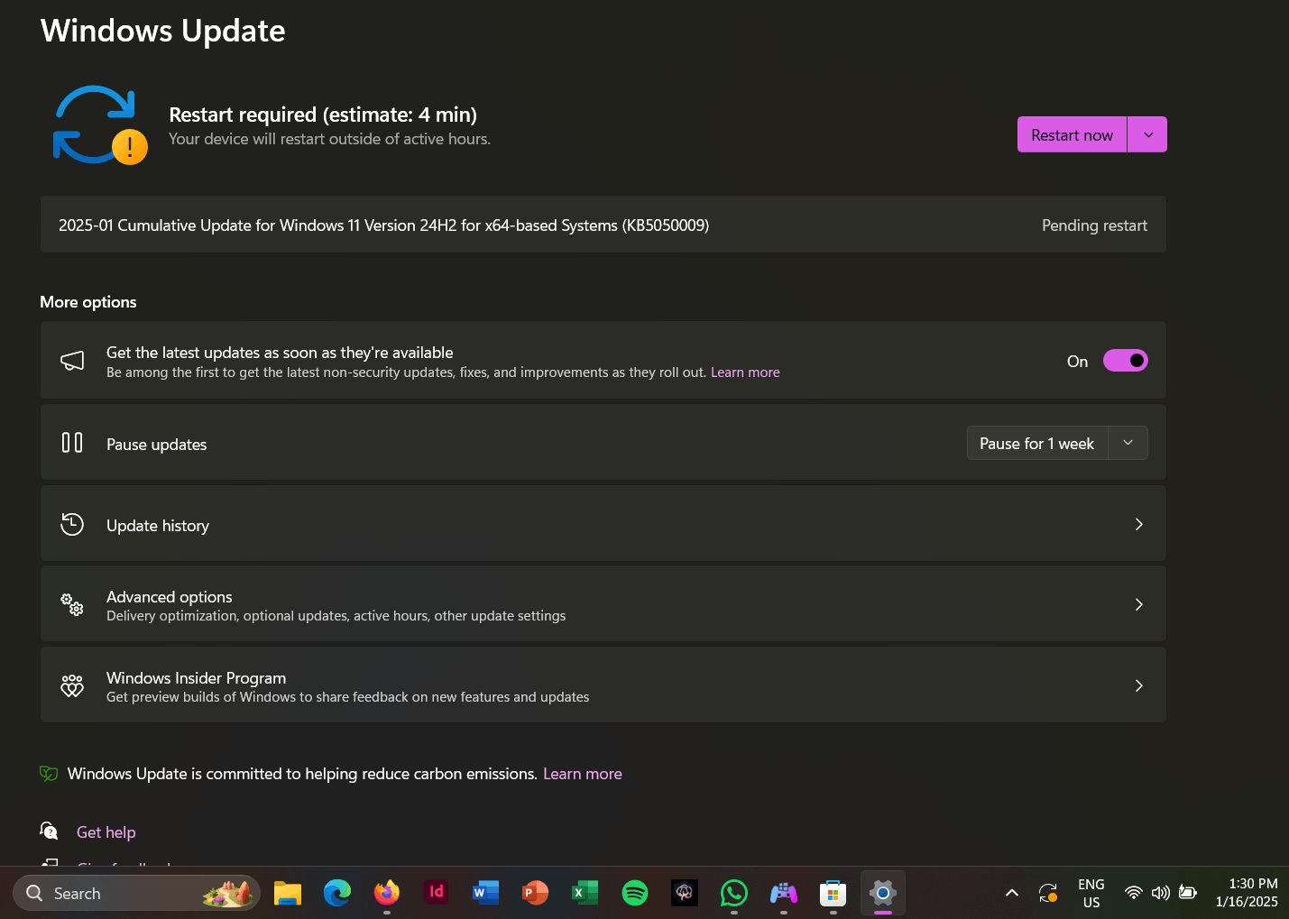
Task: Click the Get help headset icon
Action: point(49,831)
